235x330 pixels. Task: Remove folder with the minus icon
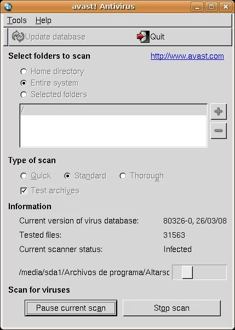tap(219, 131)
